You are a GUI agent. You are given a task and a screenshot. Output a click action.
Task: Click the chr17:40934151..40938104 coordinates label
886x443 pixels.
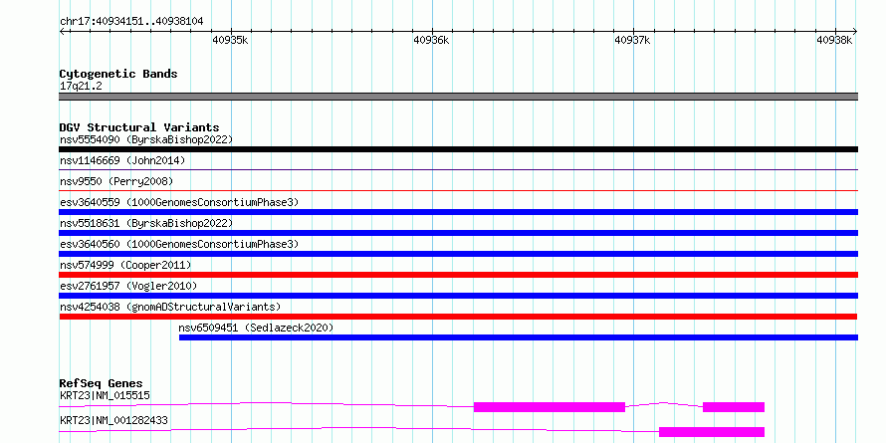(x=131, y=22)
